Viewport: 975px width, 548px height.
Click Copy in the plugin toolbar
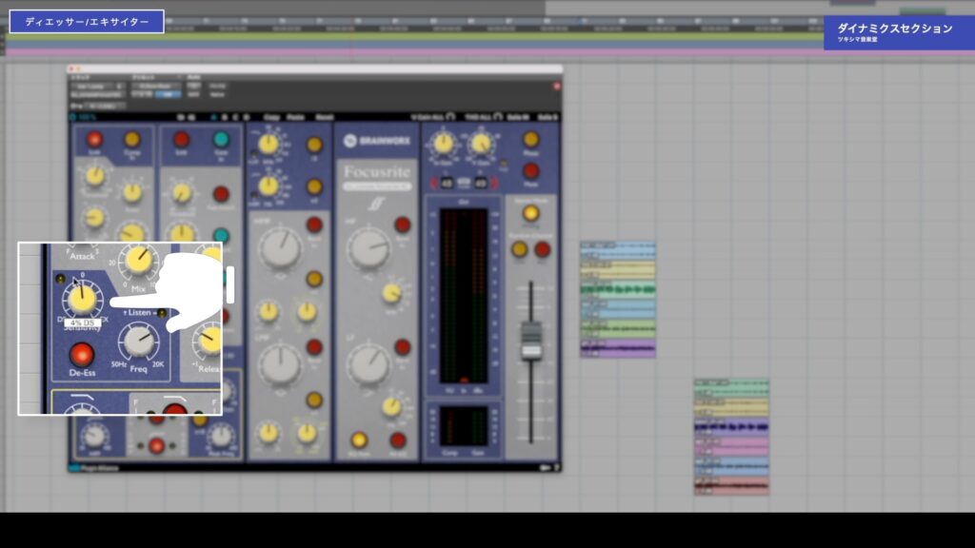click(x=271, y=117)
